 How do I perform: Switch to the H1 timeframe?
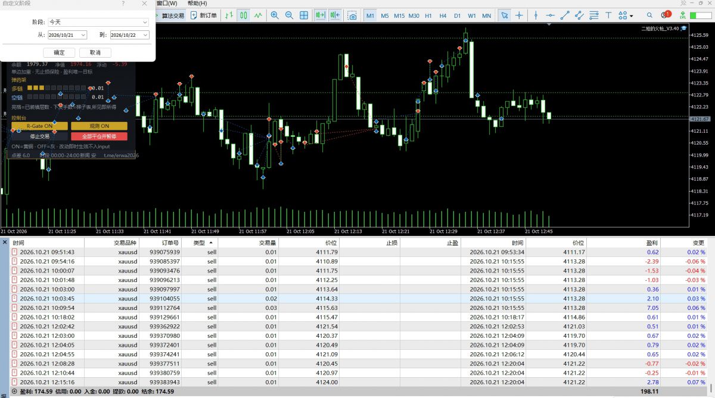click(428, 15)
